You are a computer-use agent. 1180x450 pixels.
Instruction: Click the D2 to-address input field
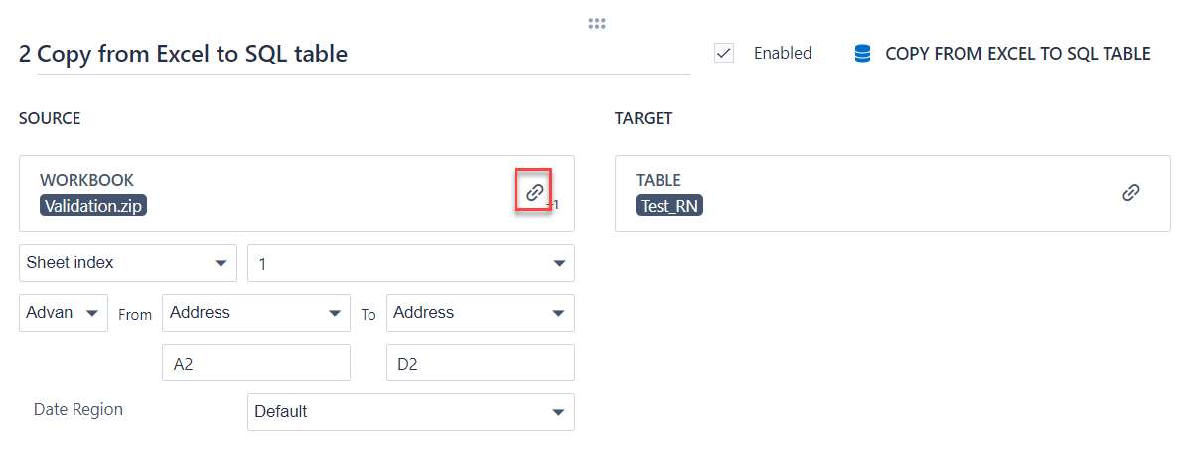tap(480, 363)
